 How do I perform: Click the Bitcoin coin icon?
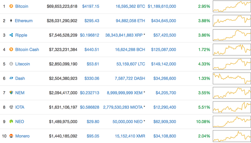point(11,6)
